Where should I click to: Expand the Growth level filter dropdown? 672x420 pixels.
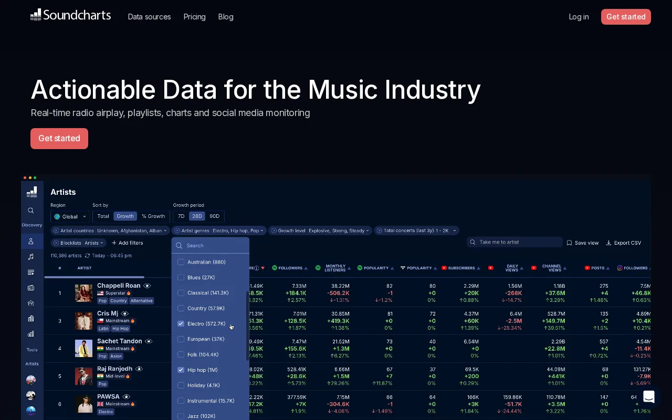367,230
